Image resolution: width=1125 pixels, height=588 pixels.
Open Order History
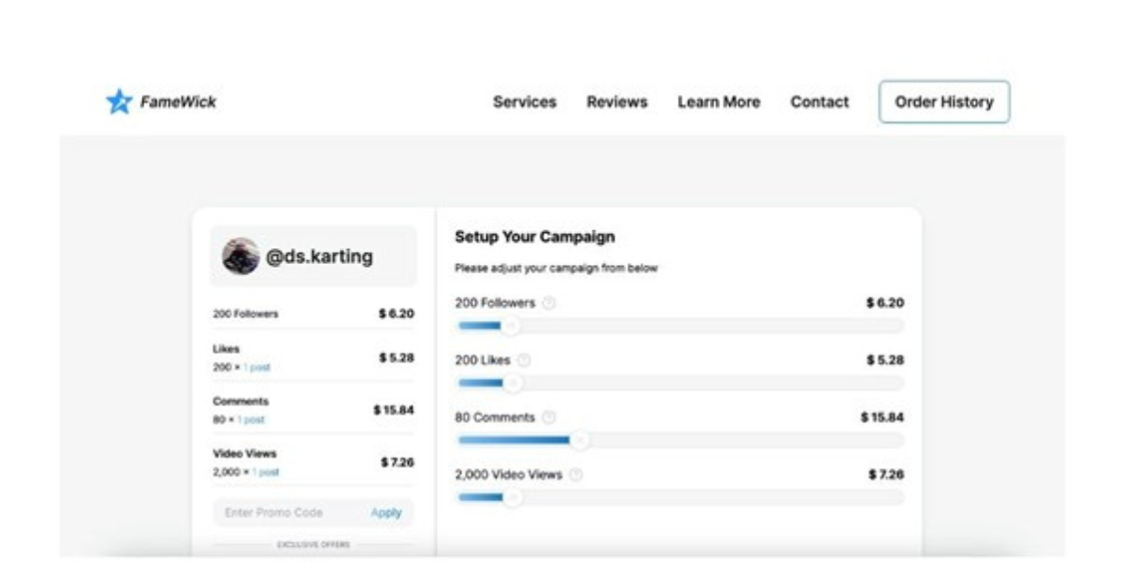point(943,102)
